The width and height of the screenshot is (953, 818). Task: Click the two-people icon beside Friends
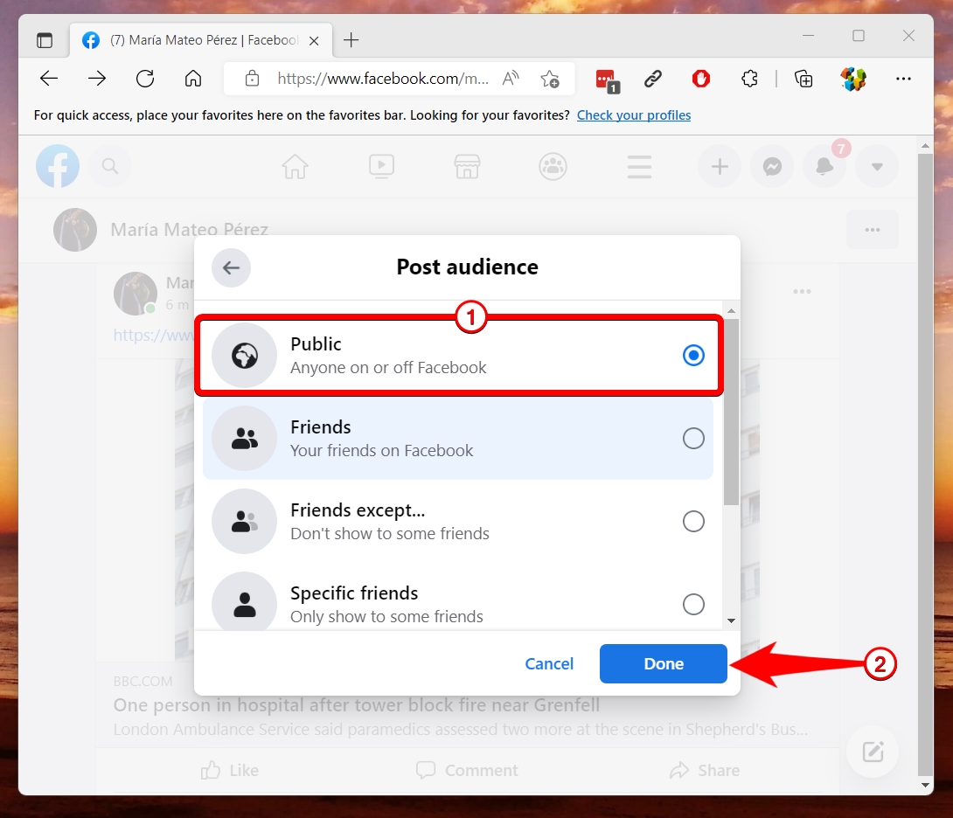tap(244, 438)
